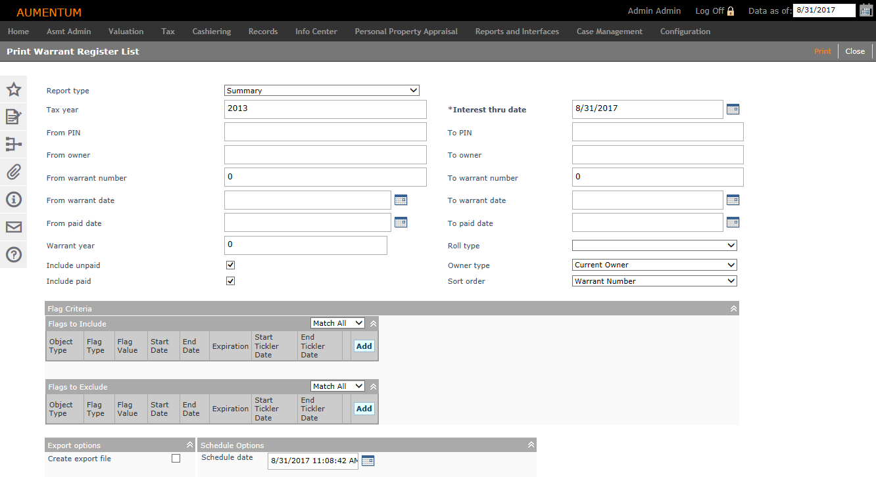Collapse the Flag Criteria section
Viewport: 876px width, 477px height.
pos(734,309)
